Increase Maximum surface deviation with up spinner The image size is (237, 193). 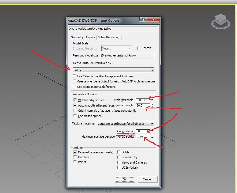click(x=152, y=136)
